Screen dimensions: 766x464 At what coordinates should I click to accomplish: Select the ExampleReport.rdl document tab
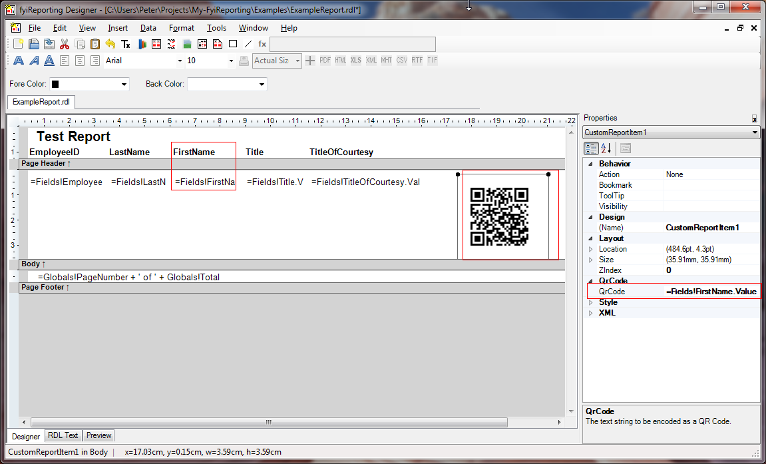(41, 102)
